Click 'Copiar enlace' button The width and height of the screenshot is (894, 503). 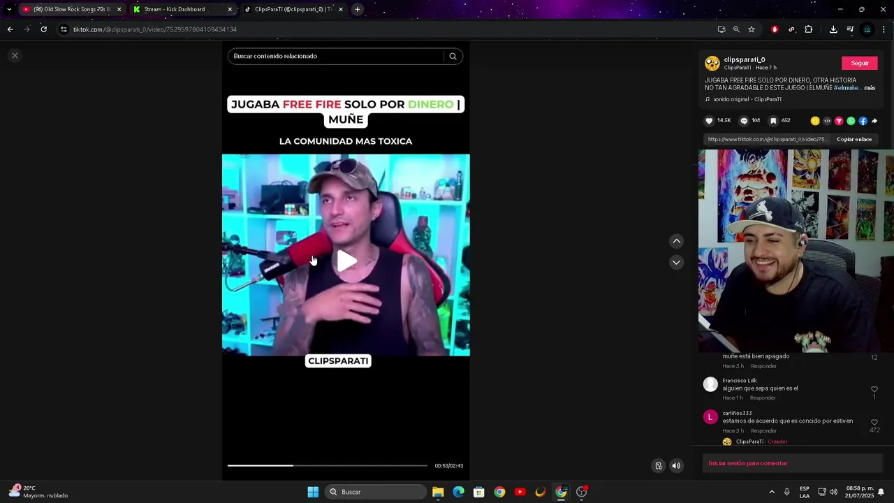point(854,139)
